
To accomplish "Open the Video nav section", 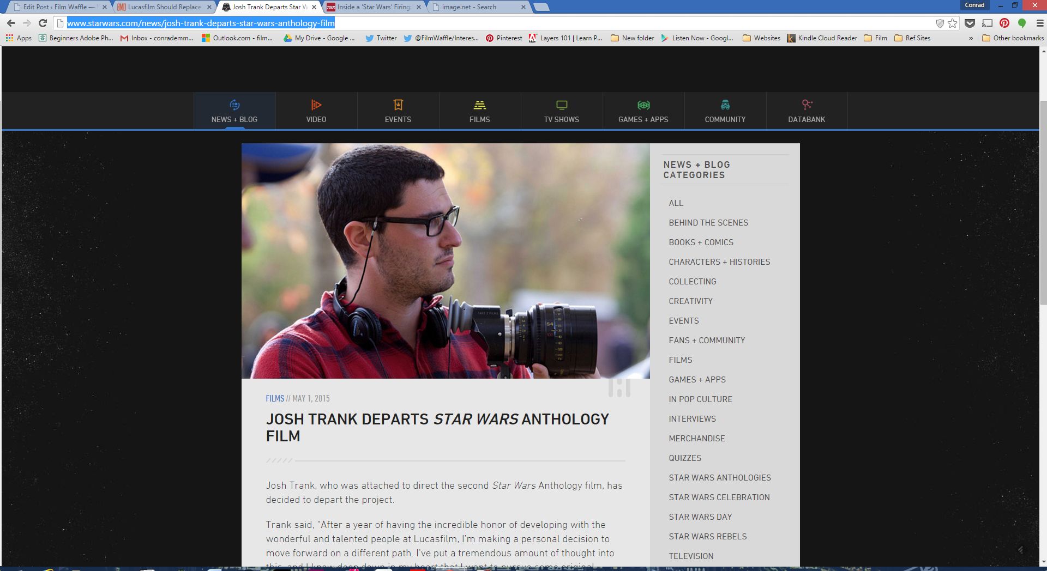I will pyautogui.click(x=316, y=111).
